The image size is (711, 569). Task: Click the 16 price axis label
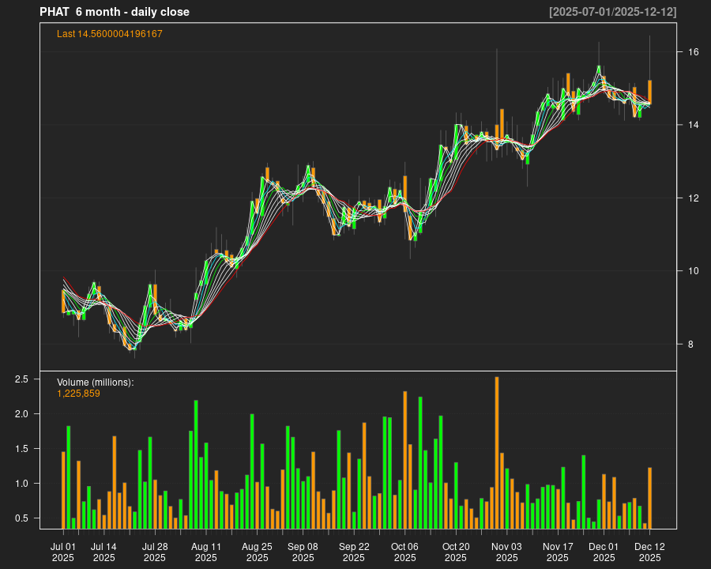coord(693,52)
